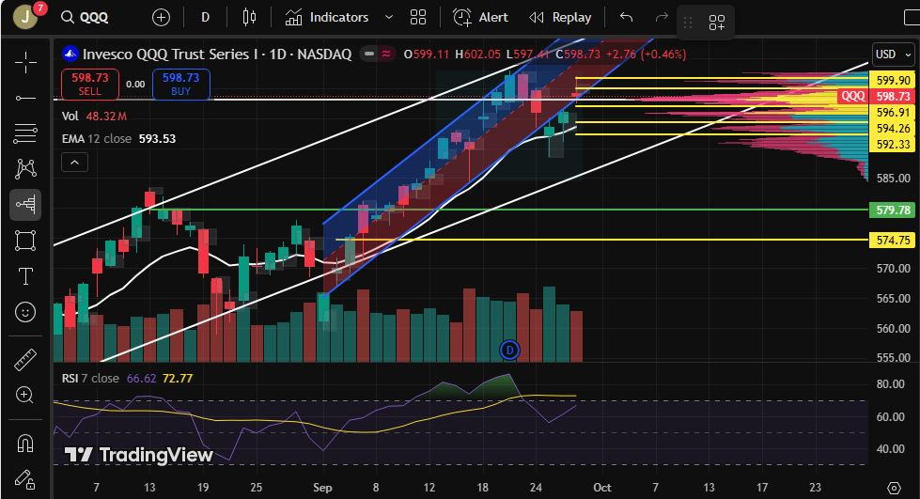Image resolution: width=920 pixels, height=499 pixels.
Task: Select the Text annotation tool
Action: pyautogui.click(x=25, y=276)
